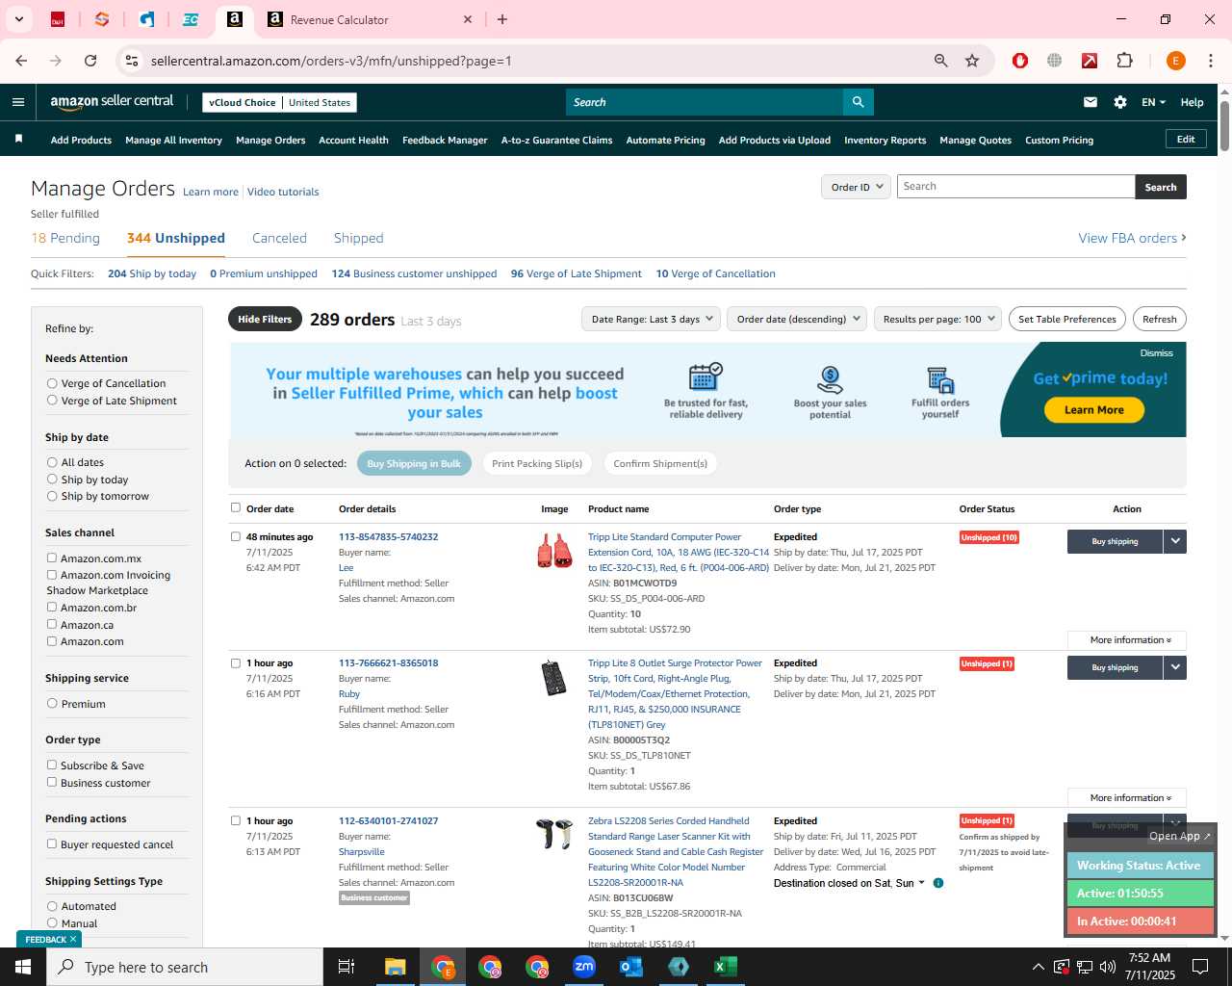
Task: Click the bookmark flag icon in nav bar
Action: tap(18, 140)
